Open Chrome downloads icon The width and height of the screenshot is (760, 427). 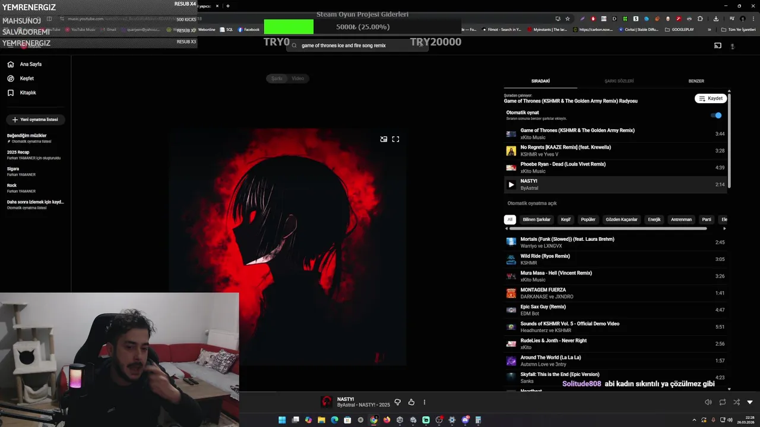pyautogui.click(x=716, y=18)
